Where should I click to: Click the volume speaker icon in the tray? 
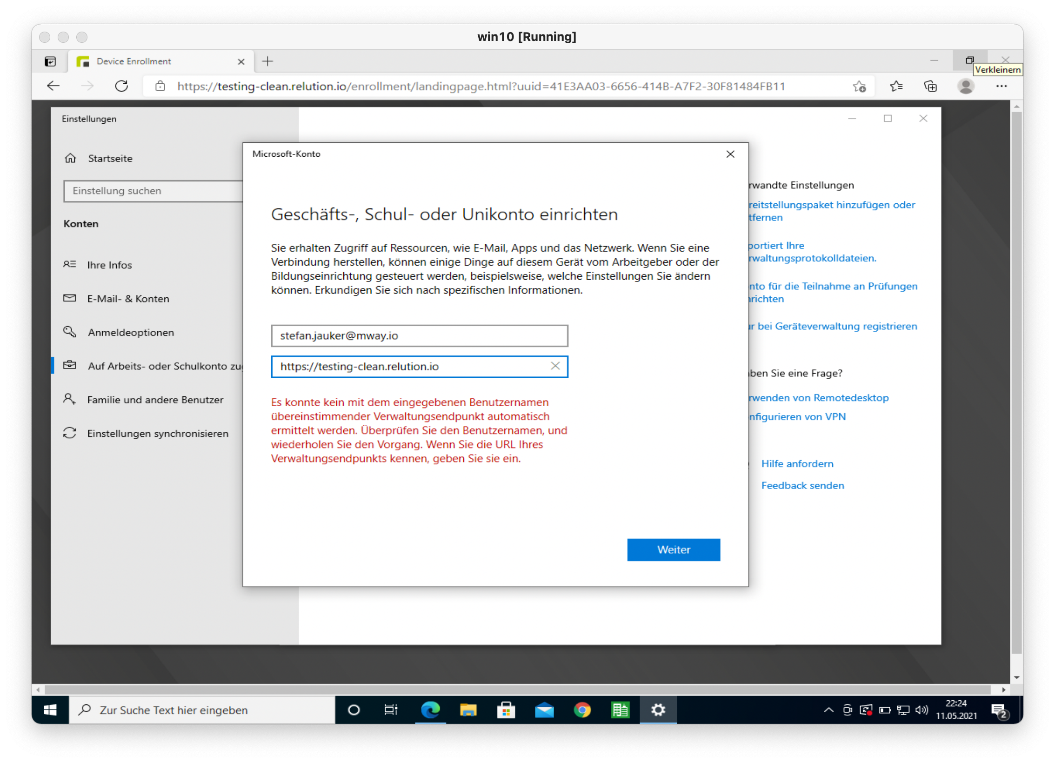click(x=921, y=710)
